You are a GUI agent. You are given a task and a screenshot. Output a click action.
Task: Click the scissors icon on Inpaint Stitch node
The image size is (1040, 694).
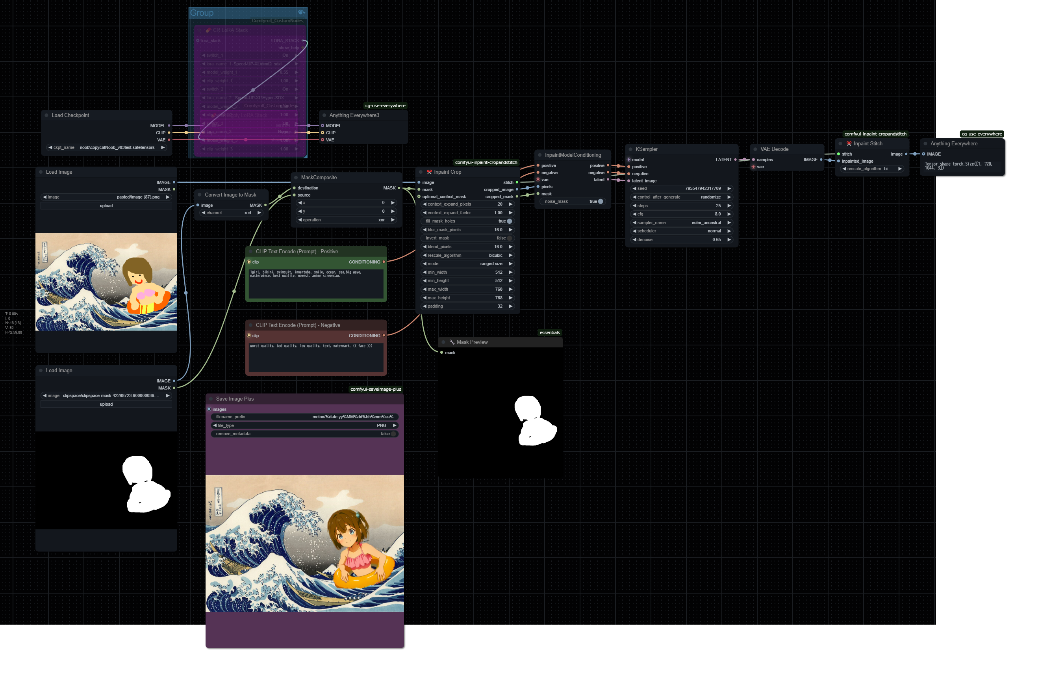click(849, 143)
